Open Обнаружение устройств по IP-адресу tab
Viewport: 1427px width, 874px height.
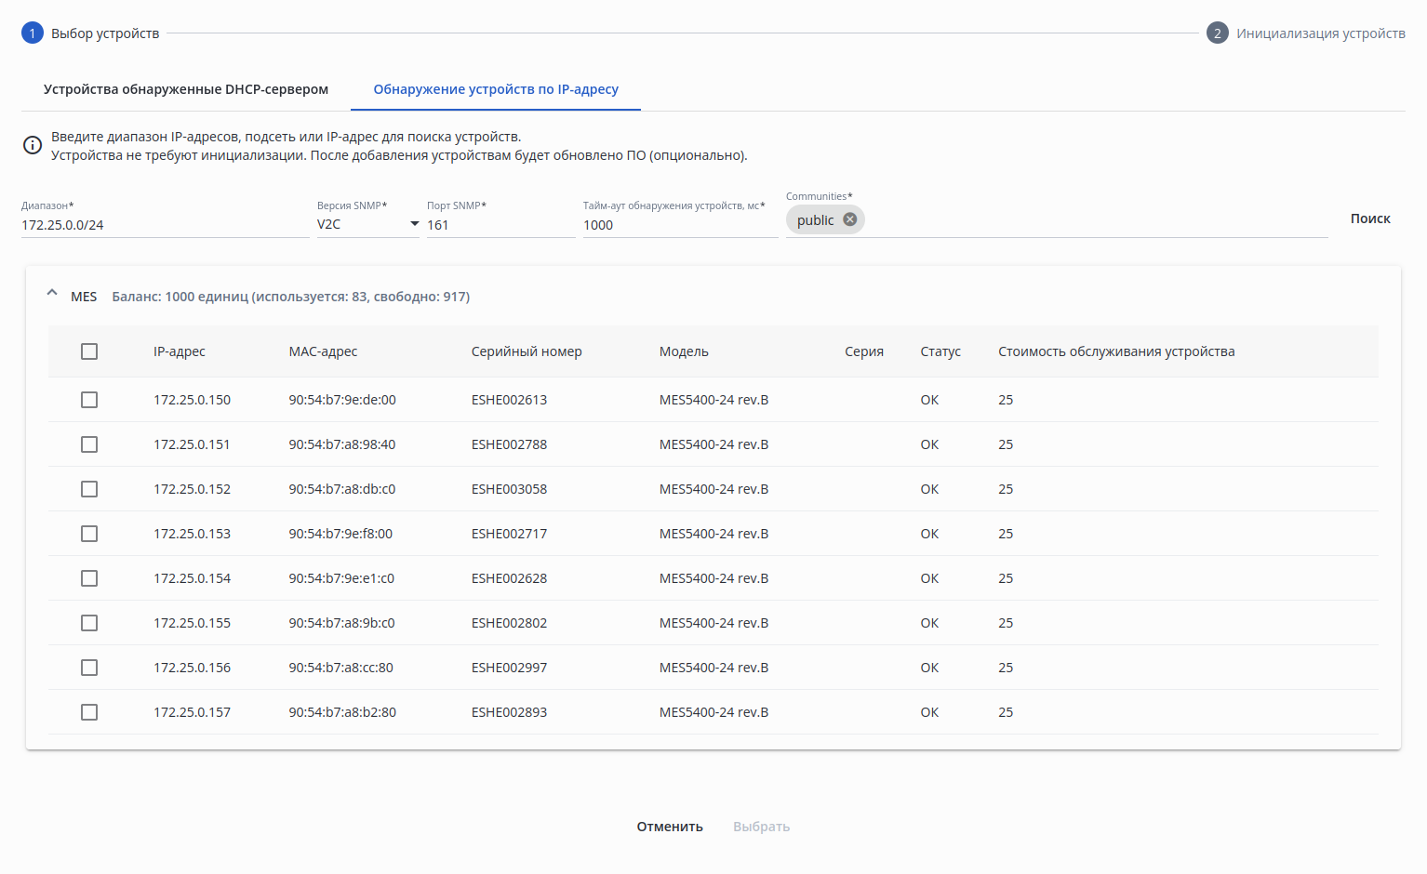pyautogui.click(x=496, y=89)
